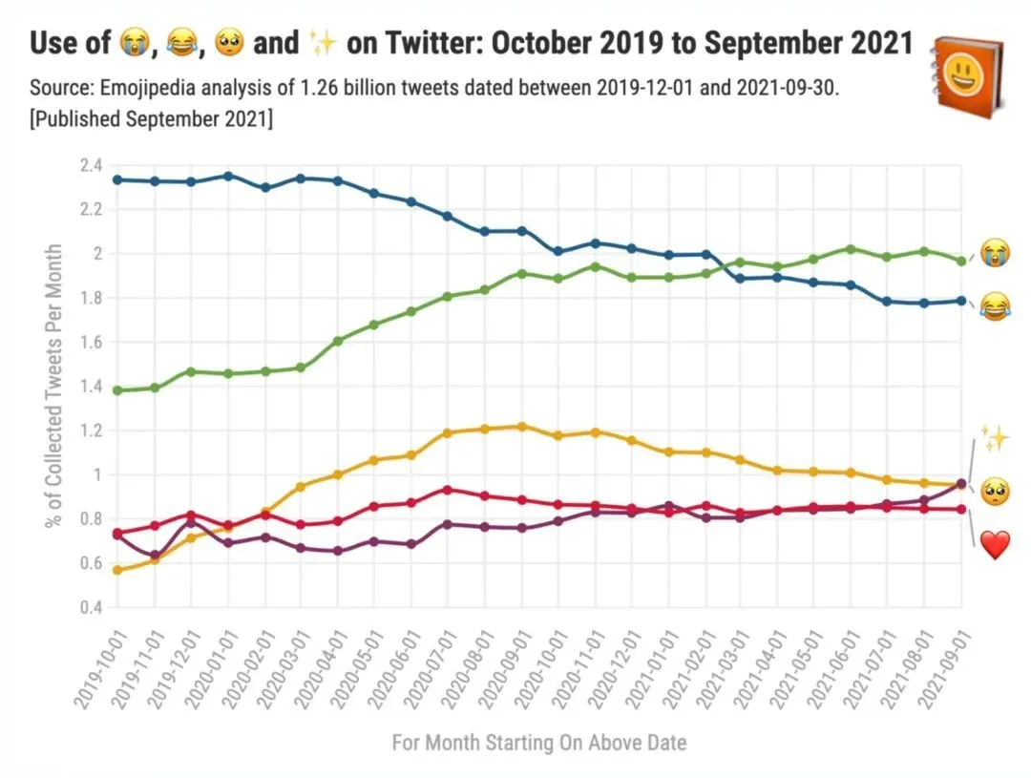The width and height of the screenshot is (1031, 778).
Task: Click the red heart legend emoji
Action: [x=995, y=546]
